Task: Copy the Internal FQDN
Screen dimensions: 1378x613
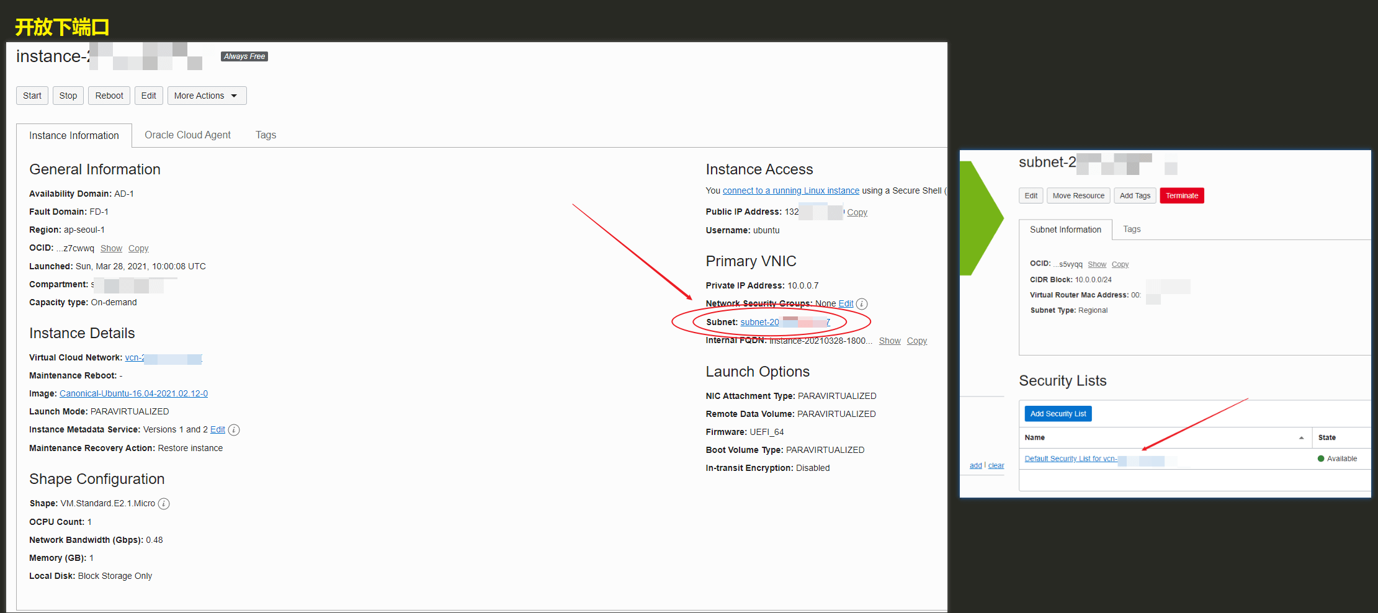Action: click(917, 341)
